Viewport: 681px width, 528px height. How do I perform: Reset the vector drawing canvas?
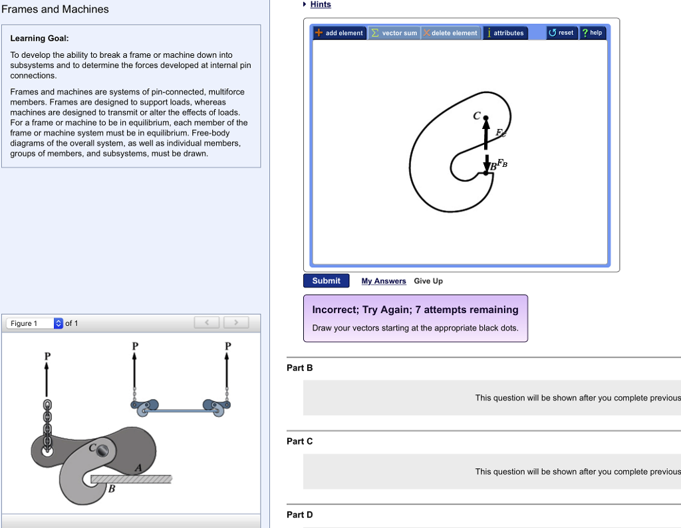[561, 33]
